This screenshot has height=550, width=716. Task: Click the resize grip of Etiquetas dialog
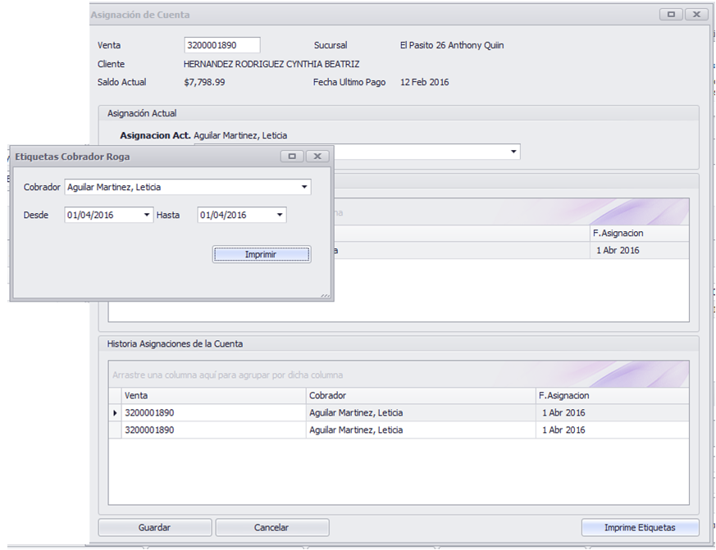pyautogui.click(x=325, y=295)
